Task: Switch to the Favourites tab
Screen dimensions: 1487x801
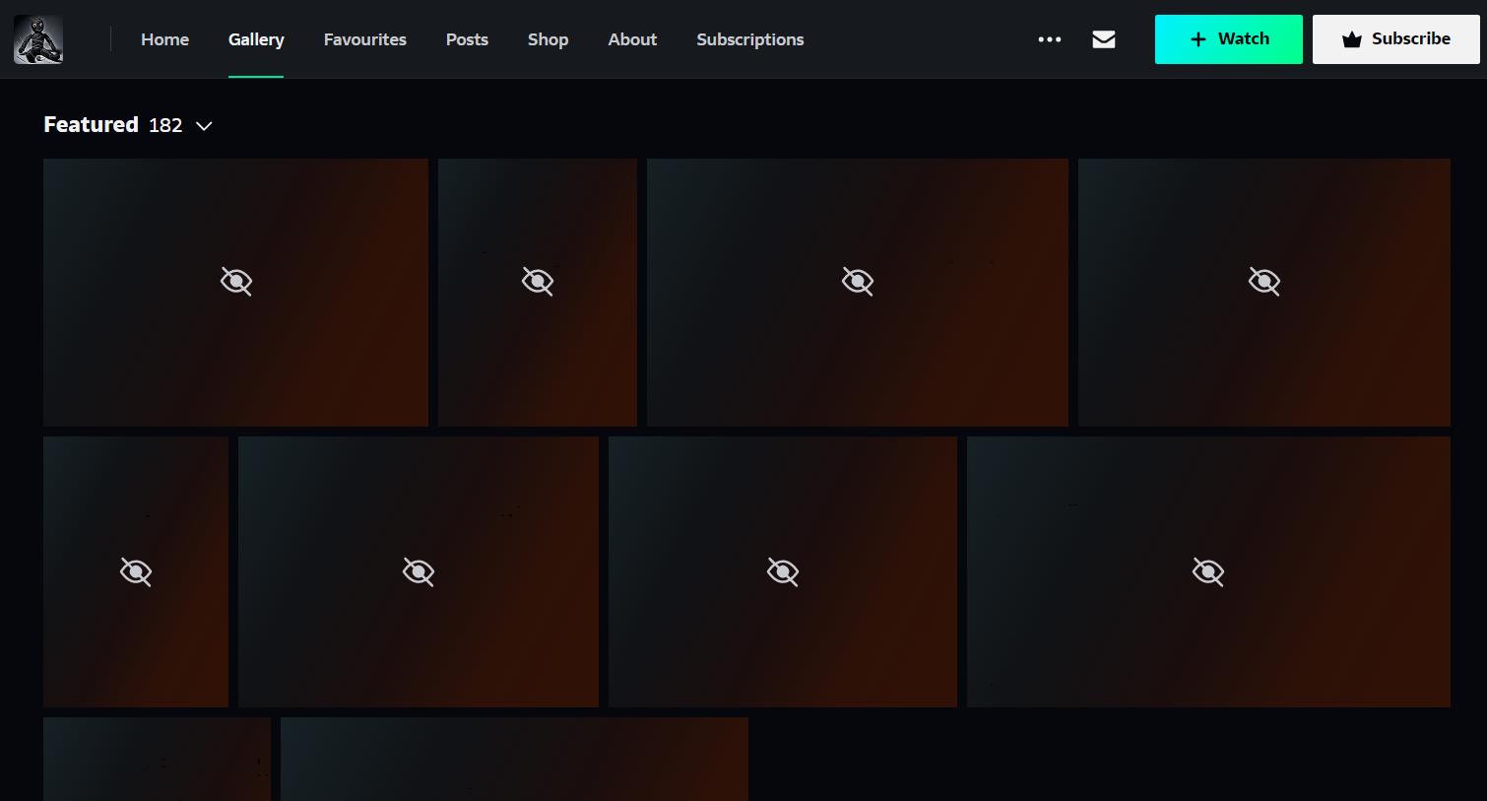Action: tap(364, 39)
